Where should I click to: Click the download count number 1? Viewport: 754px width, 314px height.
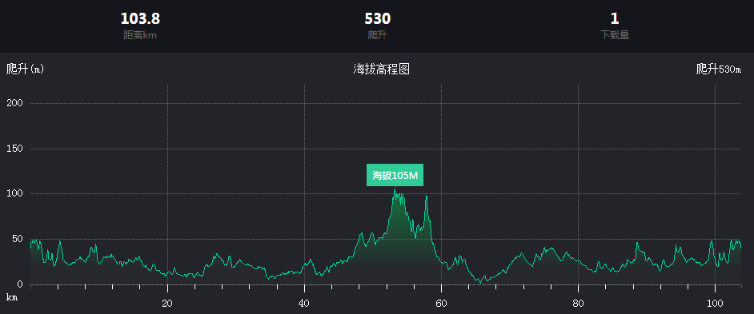tap(615, 18)
